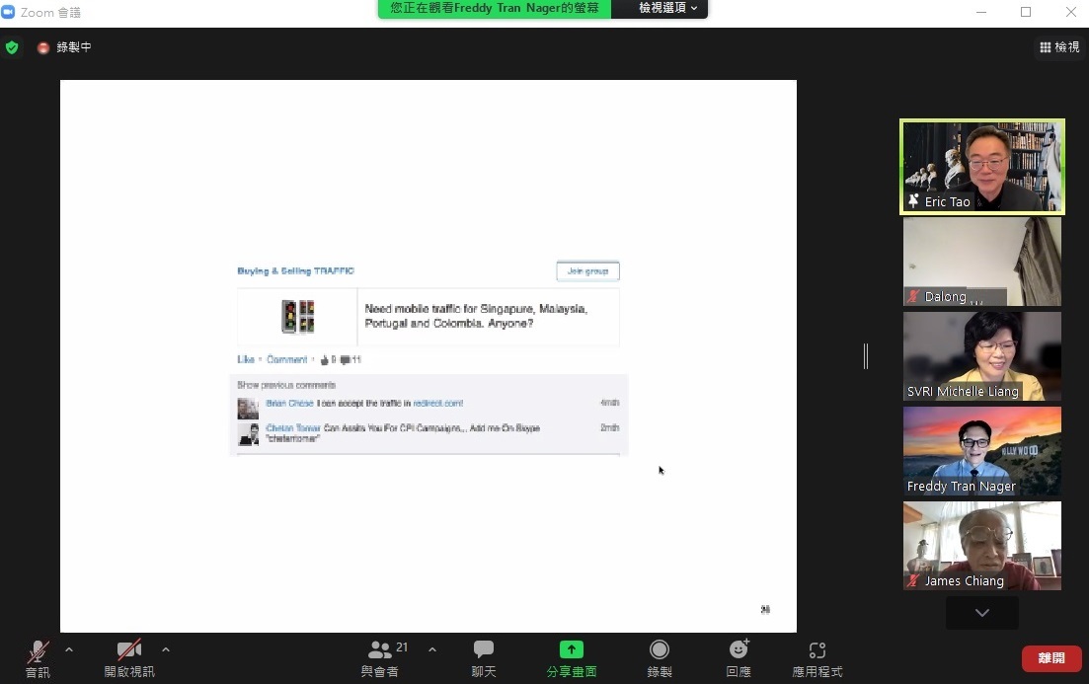Open the view options dropdown at top
Viewport: 1089px width, 684px height.
point(667,8)
